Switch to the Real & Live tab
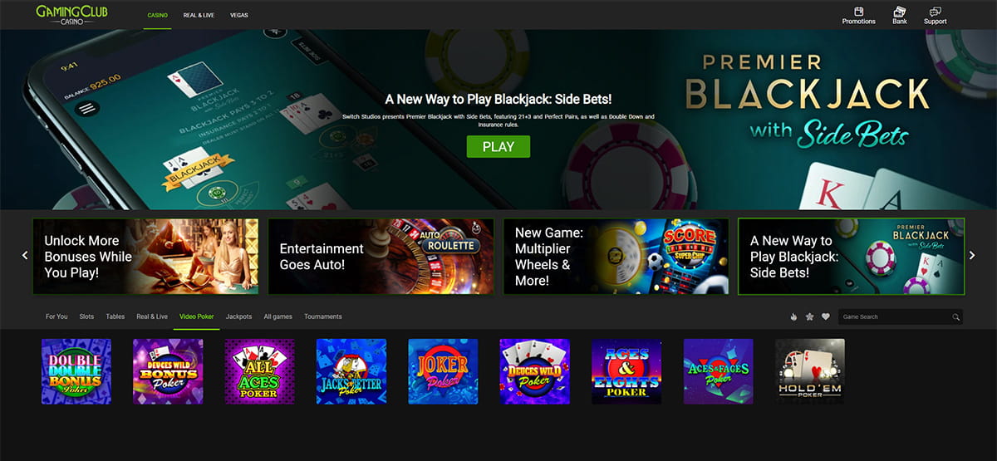997x461 pixels. [x=199, y=15]
